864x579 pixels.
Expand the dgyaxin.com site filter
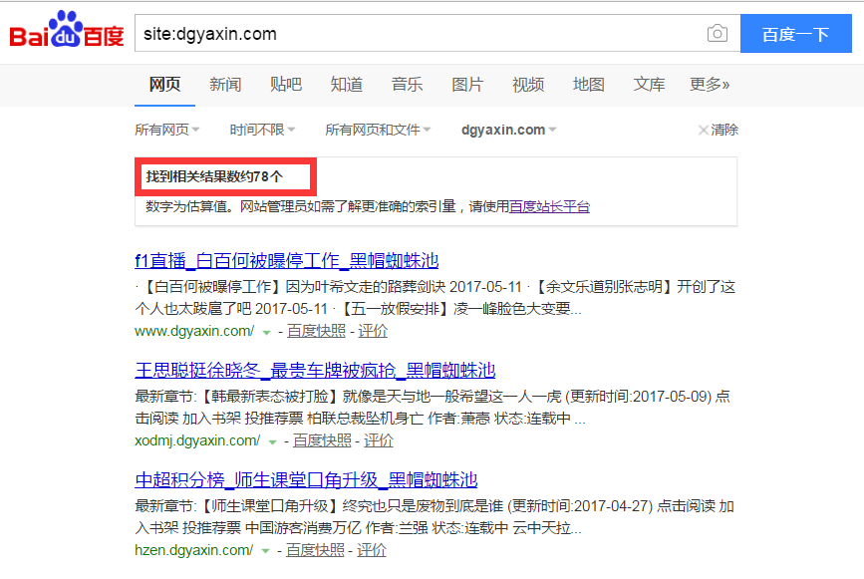508,130
